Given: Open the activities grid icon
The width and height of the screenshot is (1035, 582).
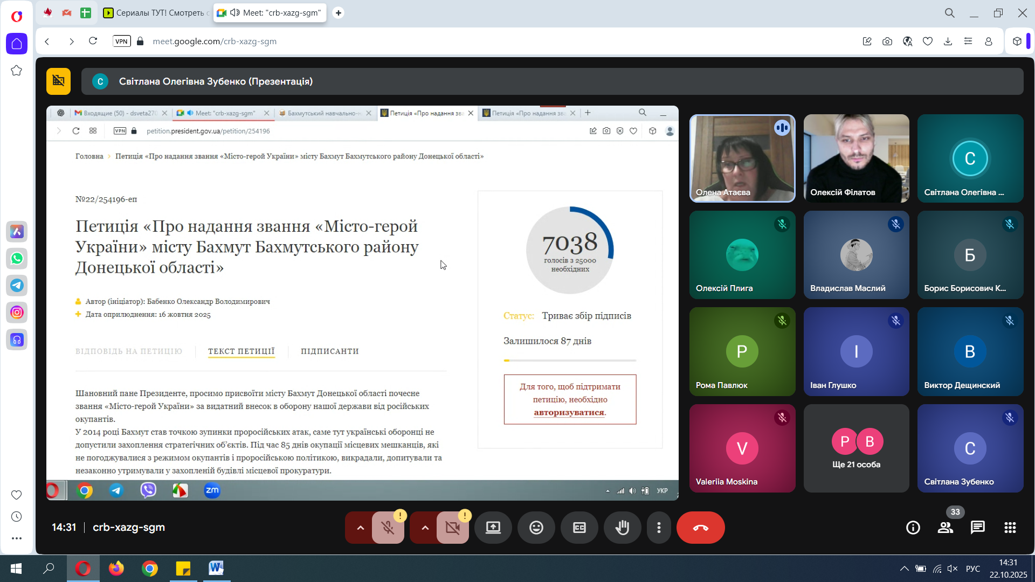Looking at the screenshot, I should pyautogui.click(x=1010, y=528).
